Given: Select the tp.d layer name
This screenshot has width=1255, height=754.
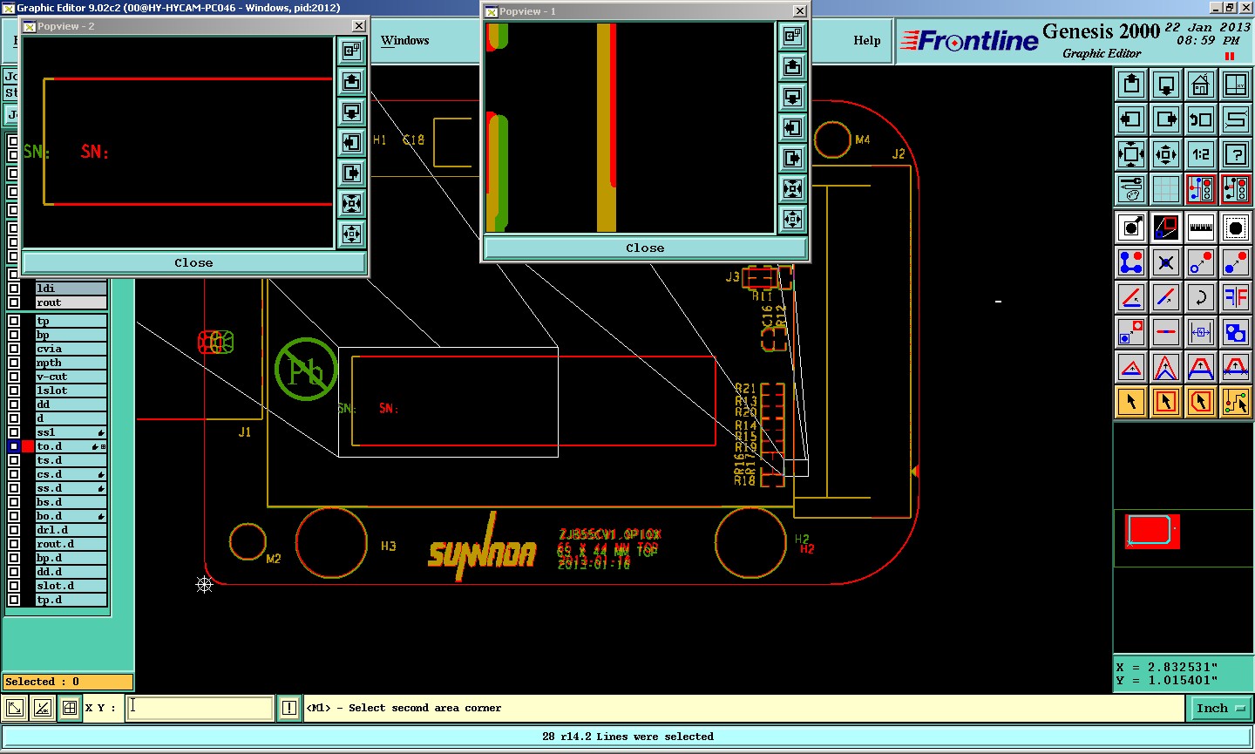Looking at the screenshot, I should [x=71, y=600].
